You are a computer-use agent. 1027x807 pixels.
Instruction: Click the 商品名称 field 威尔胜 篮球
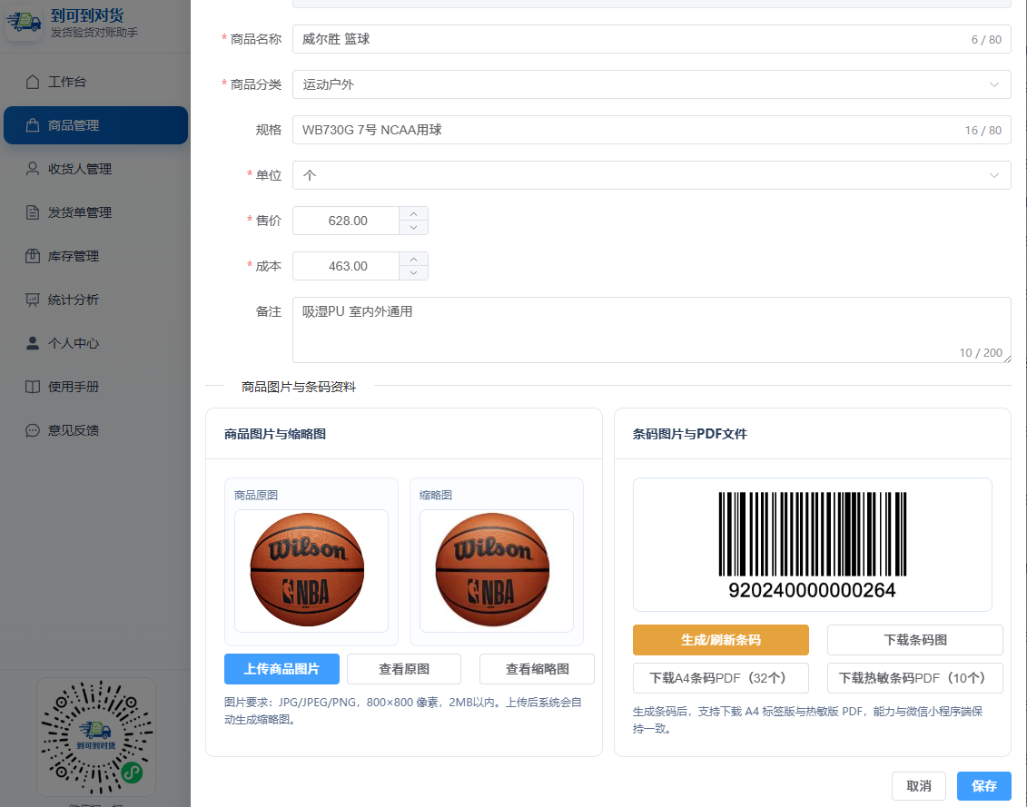tap(652, 39)
